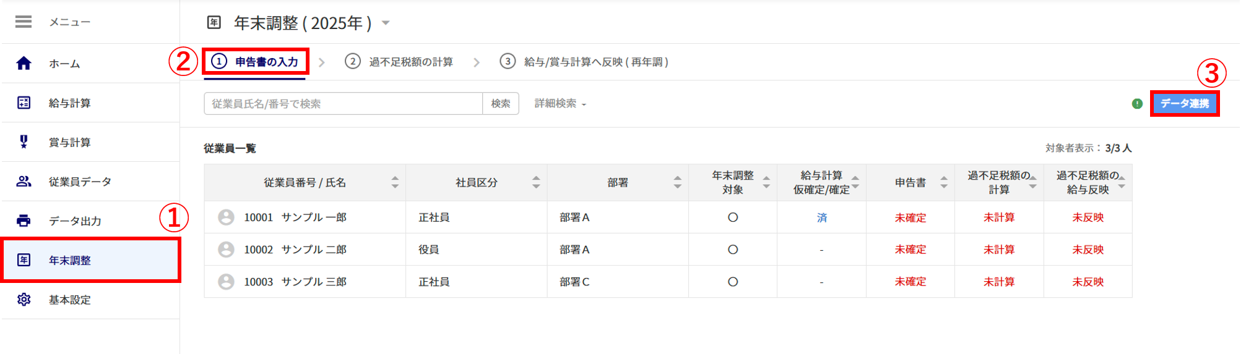
Task: Sort the 社員区分 column
Action: point(536,182)
